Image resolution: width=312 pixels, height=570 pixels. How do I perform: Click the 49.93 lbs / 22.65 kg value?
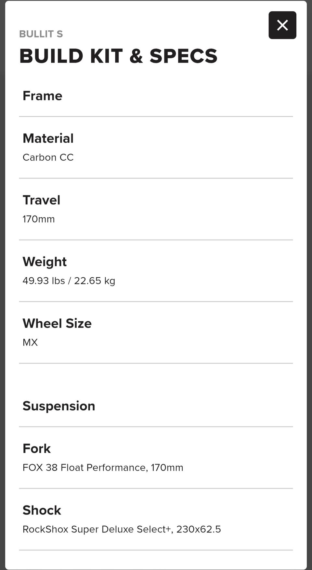tap(69, 281)
